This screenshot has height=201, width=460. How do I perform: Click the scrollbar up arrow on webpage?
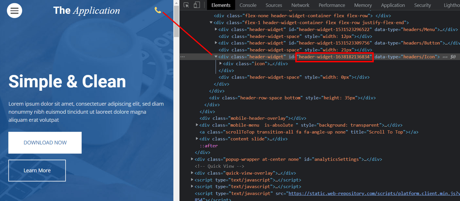[x=176, y=3]
